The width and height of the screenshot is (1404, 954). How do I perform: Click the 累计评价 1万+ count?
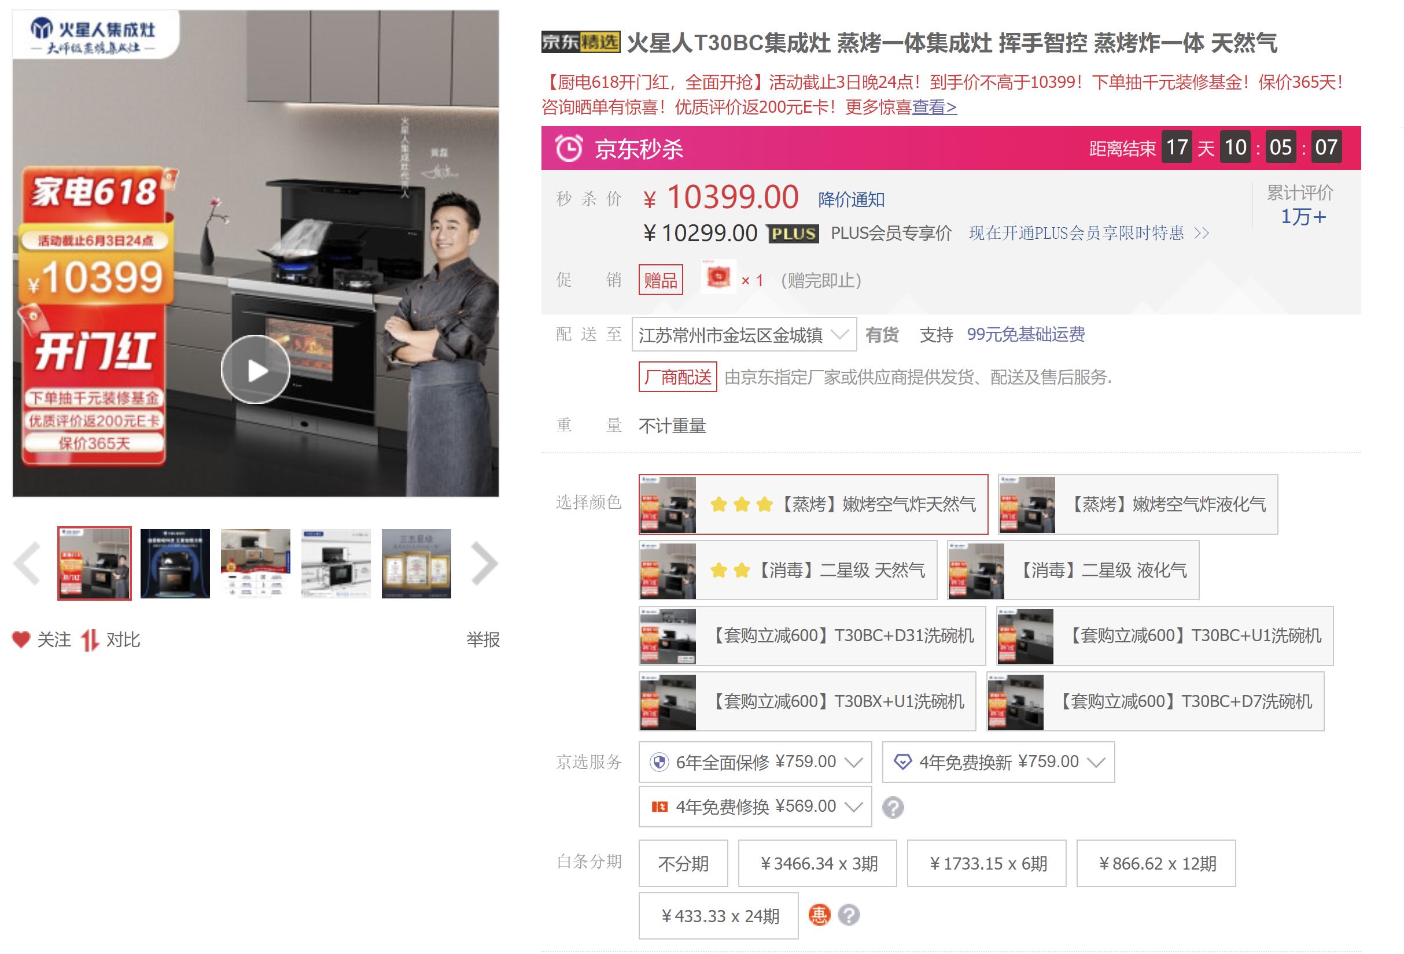(1303, 217)
